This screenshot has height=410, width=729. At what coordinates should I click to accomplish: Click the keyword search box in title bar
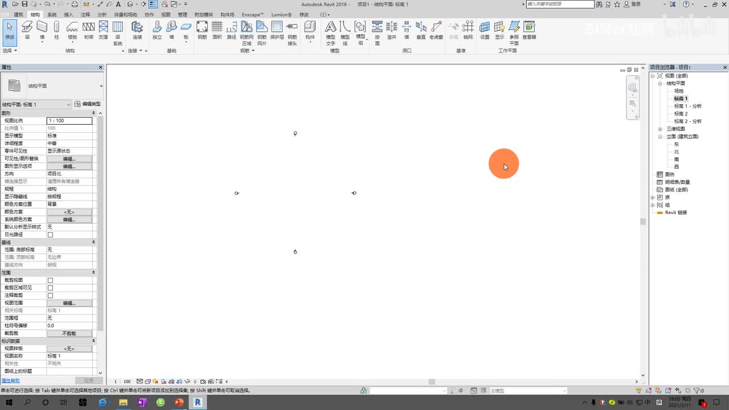(x=560, y=4)
